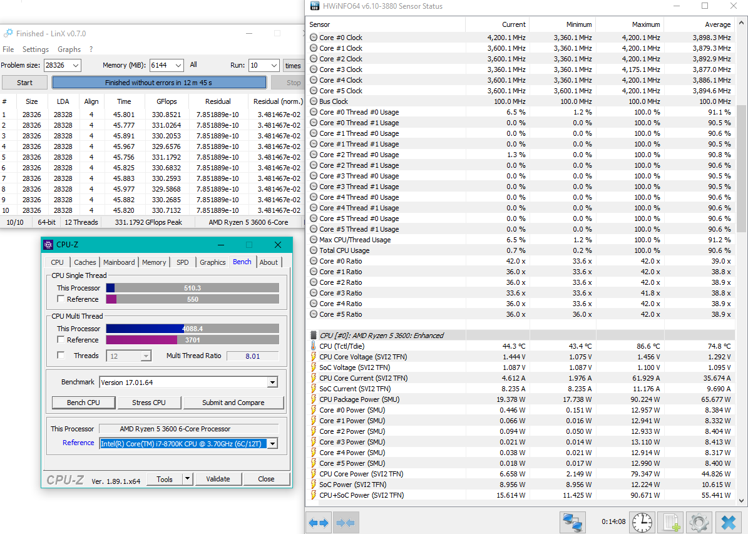Click the GFlops column header in LinX

pos(167,101)
